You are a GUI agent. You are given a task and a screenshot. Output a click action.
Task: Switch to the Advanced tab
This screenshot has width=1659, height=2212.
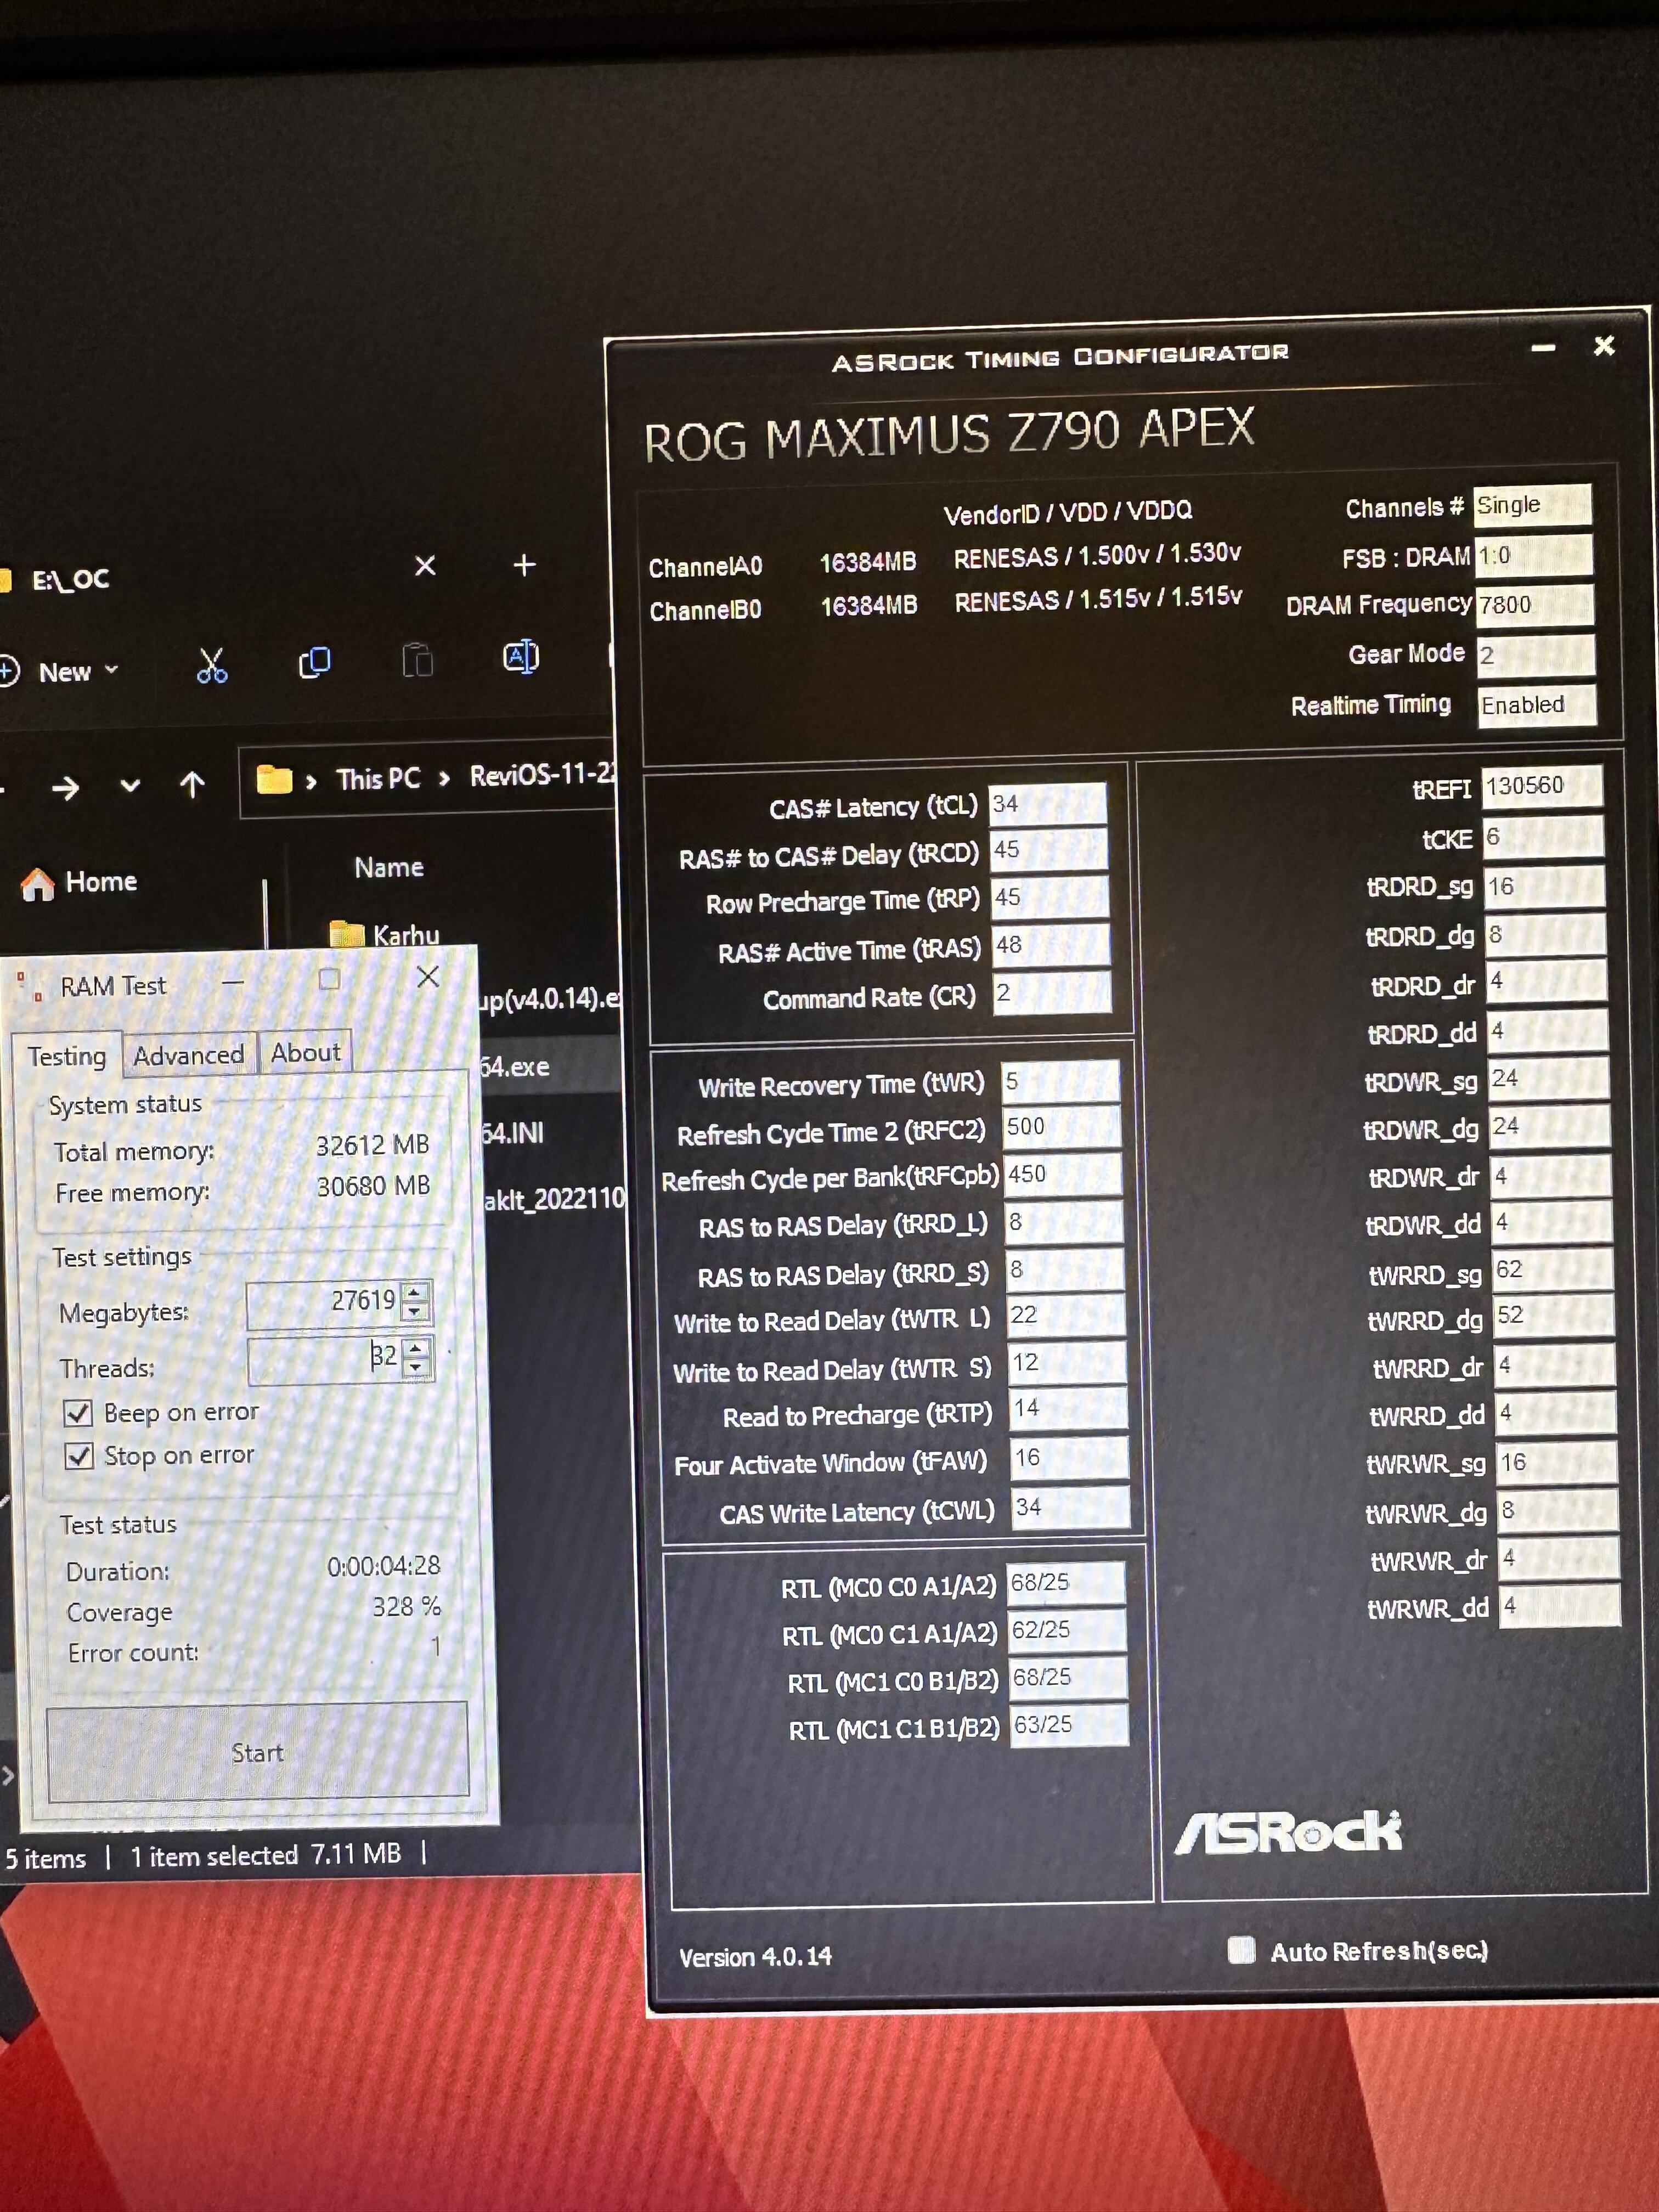click(188, 1055)
